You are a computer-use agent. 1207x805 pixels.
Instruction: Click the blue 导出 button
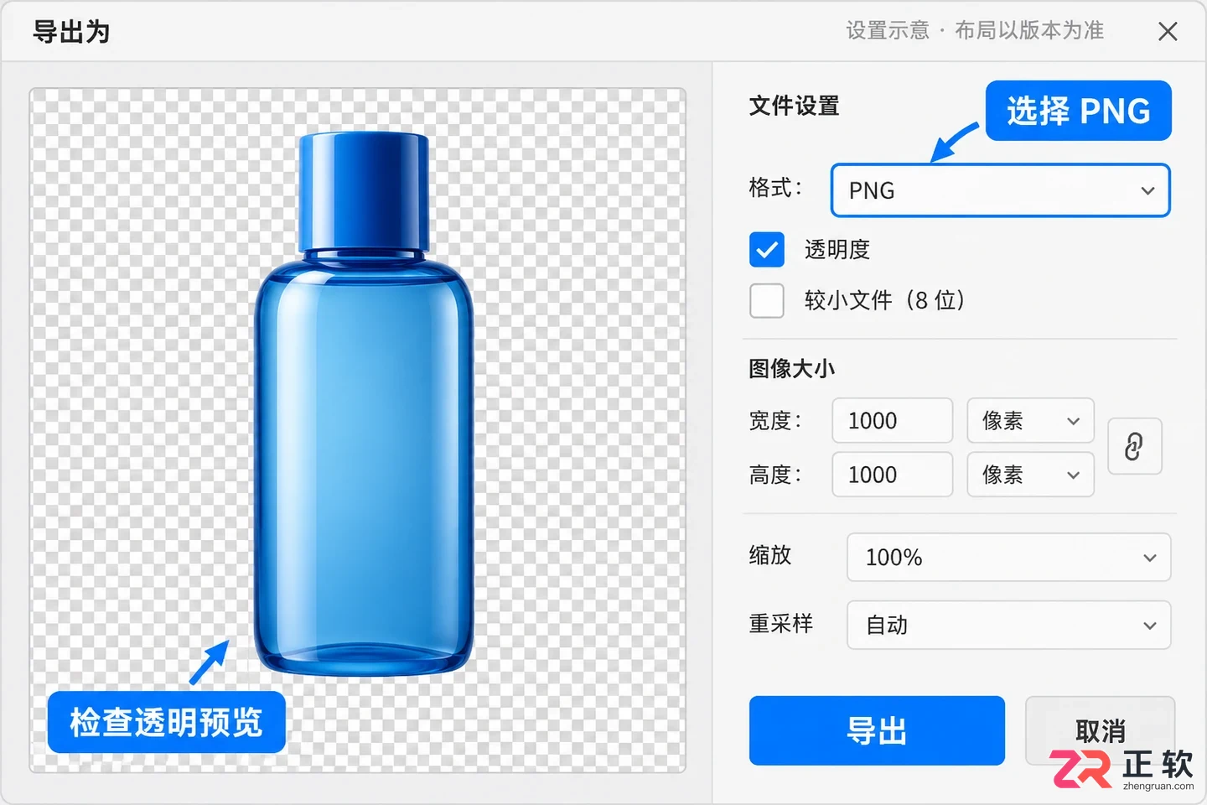pyautogui.click(x=877, y=730)
